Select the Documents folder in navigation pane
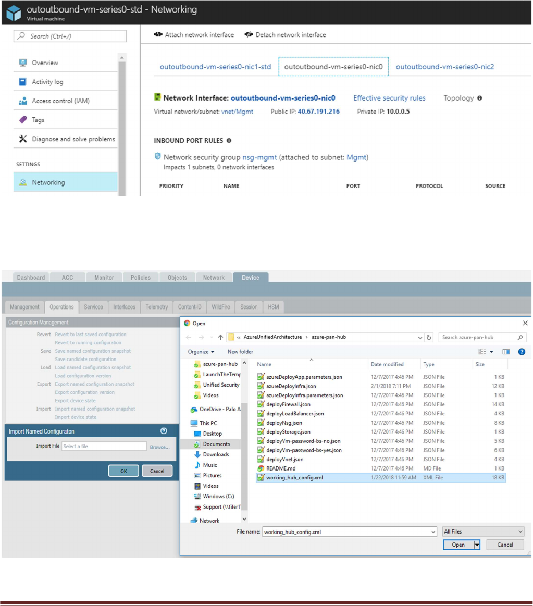 pos(216,444)
